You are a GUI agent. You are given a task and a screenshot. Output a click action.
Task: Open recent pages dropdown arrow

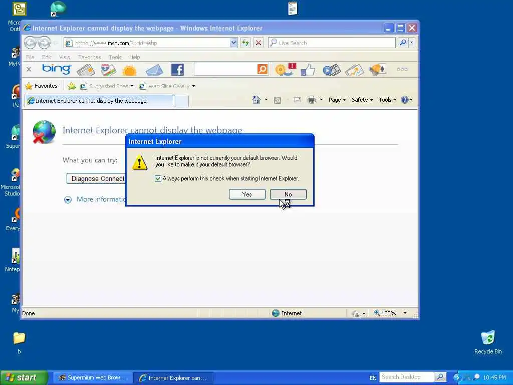point(55,43)
